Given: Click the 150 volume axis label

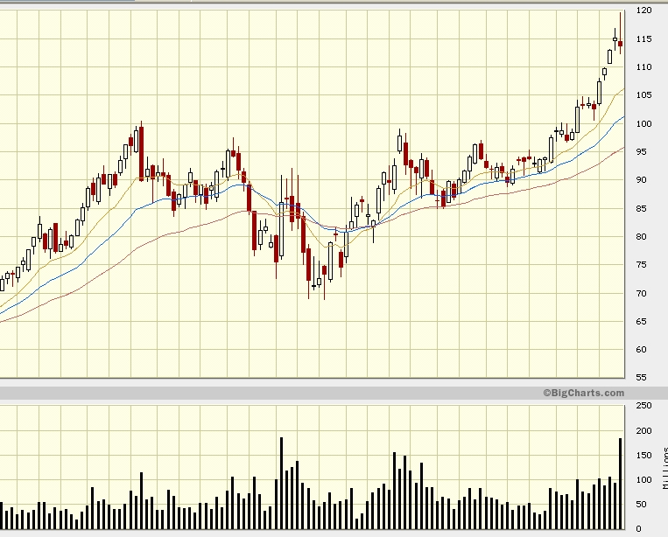Looking at the screenshot, I should [x=643, y=456].
